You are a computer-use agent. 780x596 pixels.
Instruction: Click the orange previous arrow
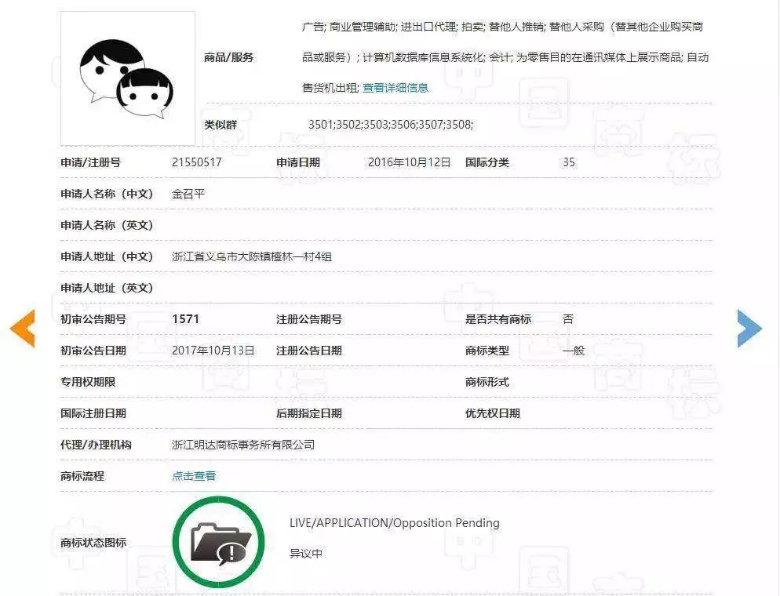22,329
